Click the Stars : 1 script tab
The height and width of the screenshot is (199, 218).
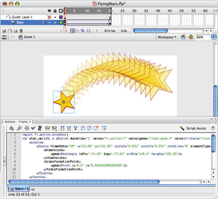click(x=19, y=189)
